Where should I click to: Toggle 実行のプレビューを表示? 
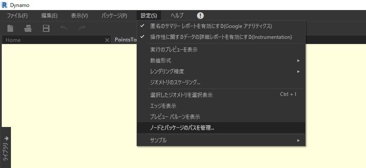pos(221,50)
